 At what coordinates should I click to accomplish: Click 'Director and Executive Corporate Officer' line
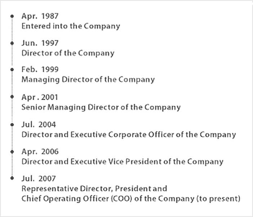[x=129, y=135]
